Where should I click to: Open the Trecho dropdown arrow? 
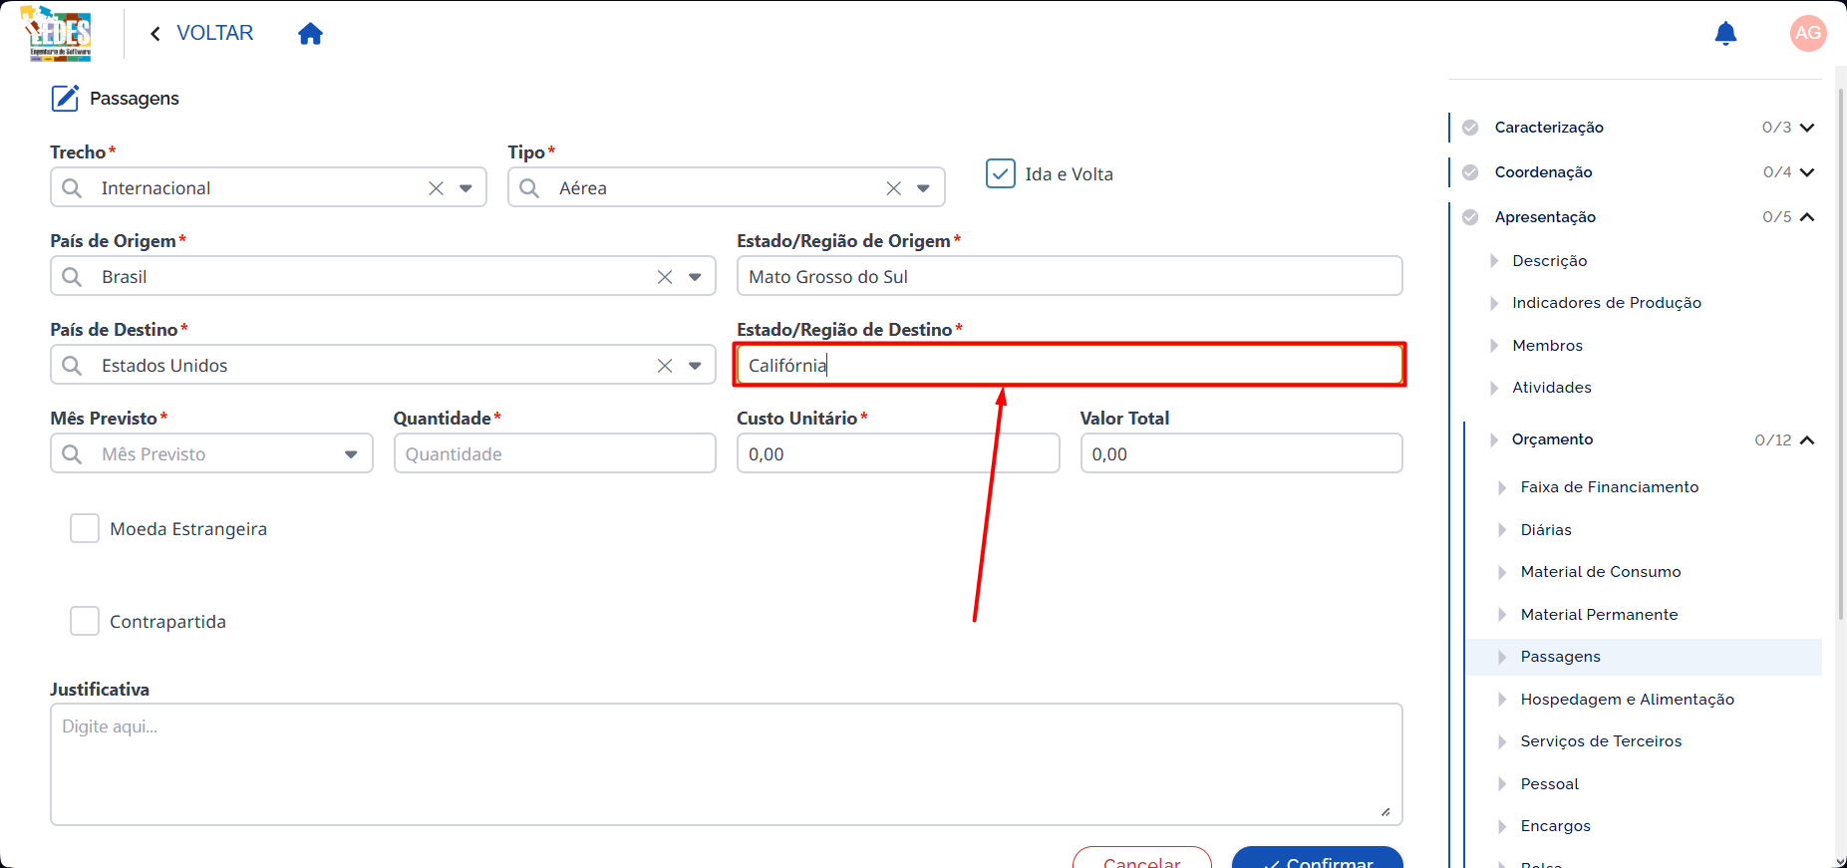[465, 188]
